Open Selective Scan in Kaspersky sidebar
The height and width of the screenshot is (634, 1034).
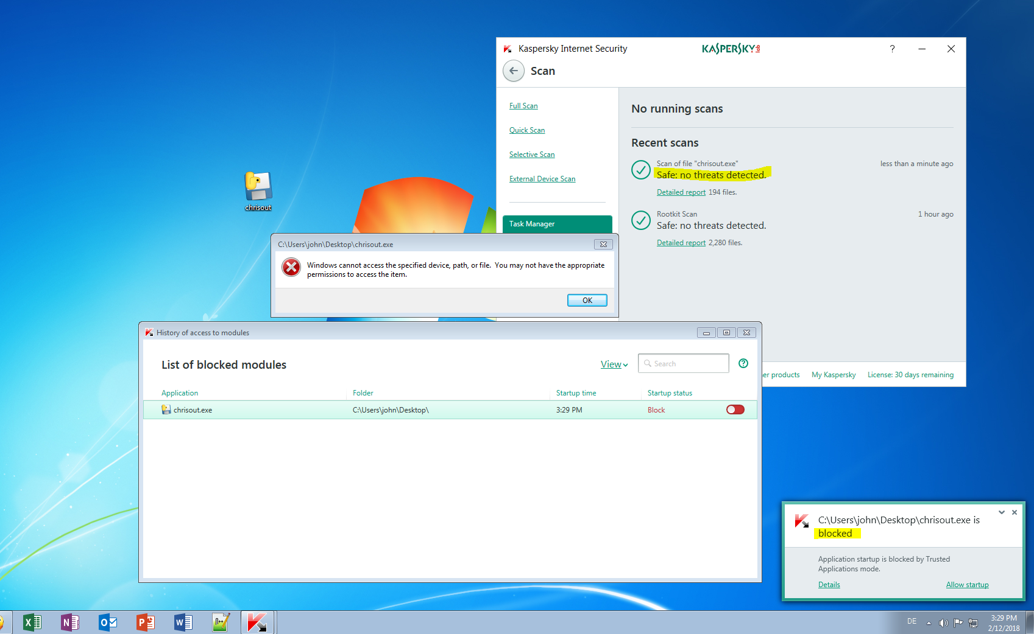coord(532,155)
